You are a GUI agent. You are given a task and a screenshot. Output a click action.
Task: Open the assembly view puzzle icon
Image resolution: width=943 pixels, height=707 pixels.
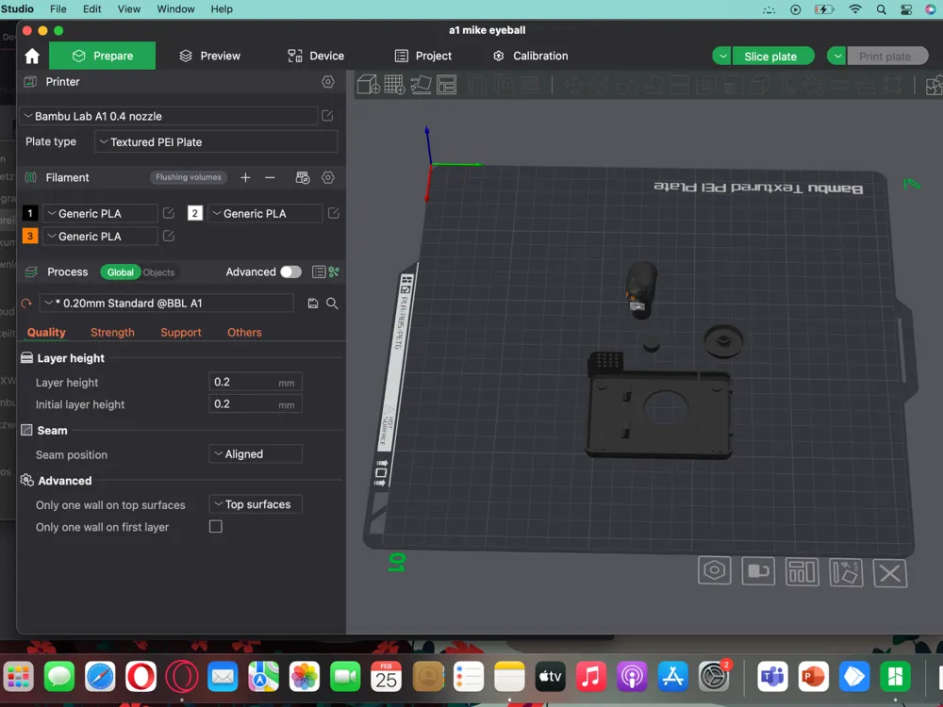tap(934, 85)
